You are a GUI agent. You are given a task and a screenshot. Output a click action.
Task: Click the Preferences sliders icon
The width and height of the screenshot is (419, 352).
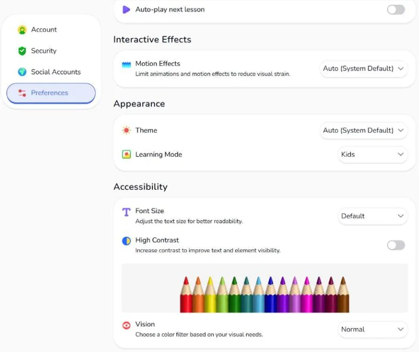(x=22, y=93)
